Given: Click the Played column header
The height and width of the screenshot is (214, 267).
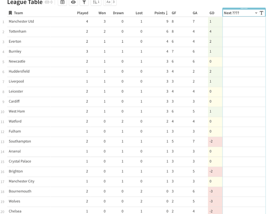Looking at the screenshot, I should (82, 13).
